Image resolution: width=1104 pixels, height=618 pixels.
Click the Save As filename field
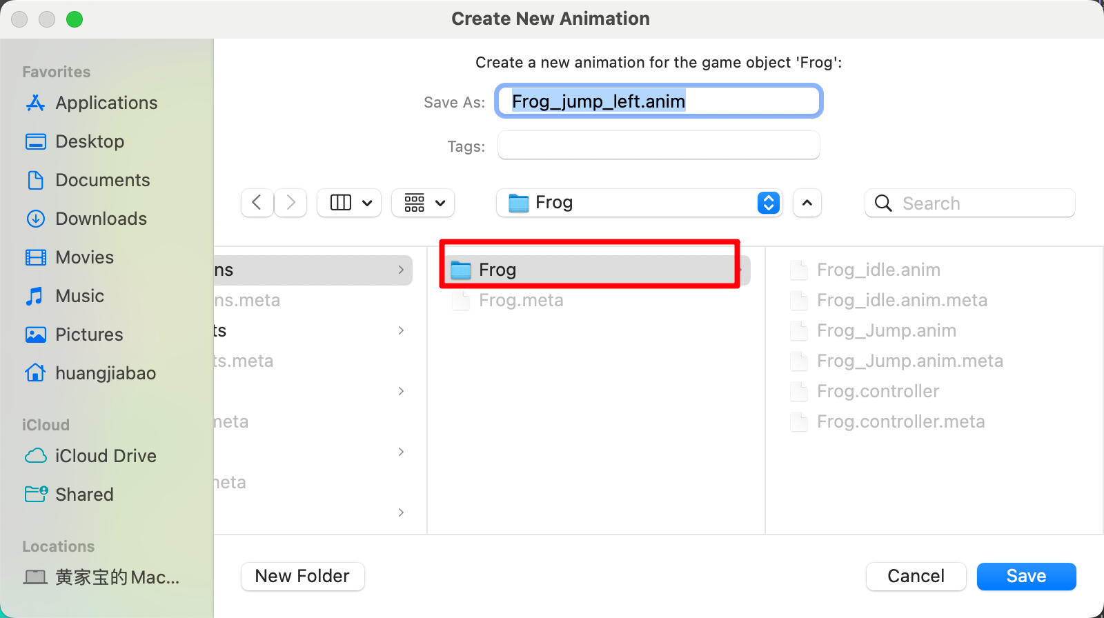[659, 101]
